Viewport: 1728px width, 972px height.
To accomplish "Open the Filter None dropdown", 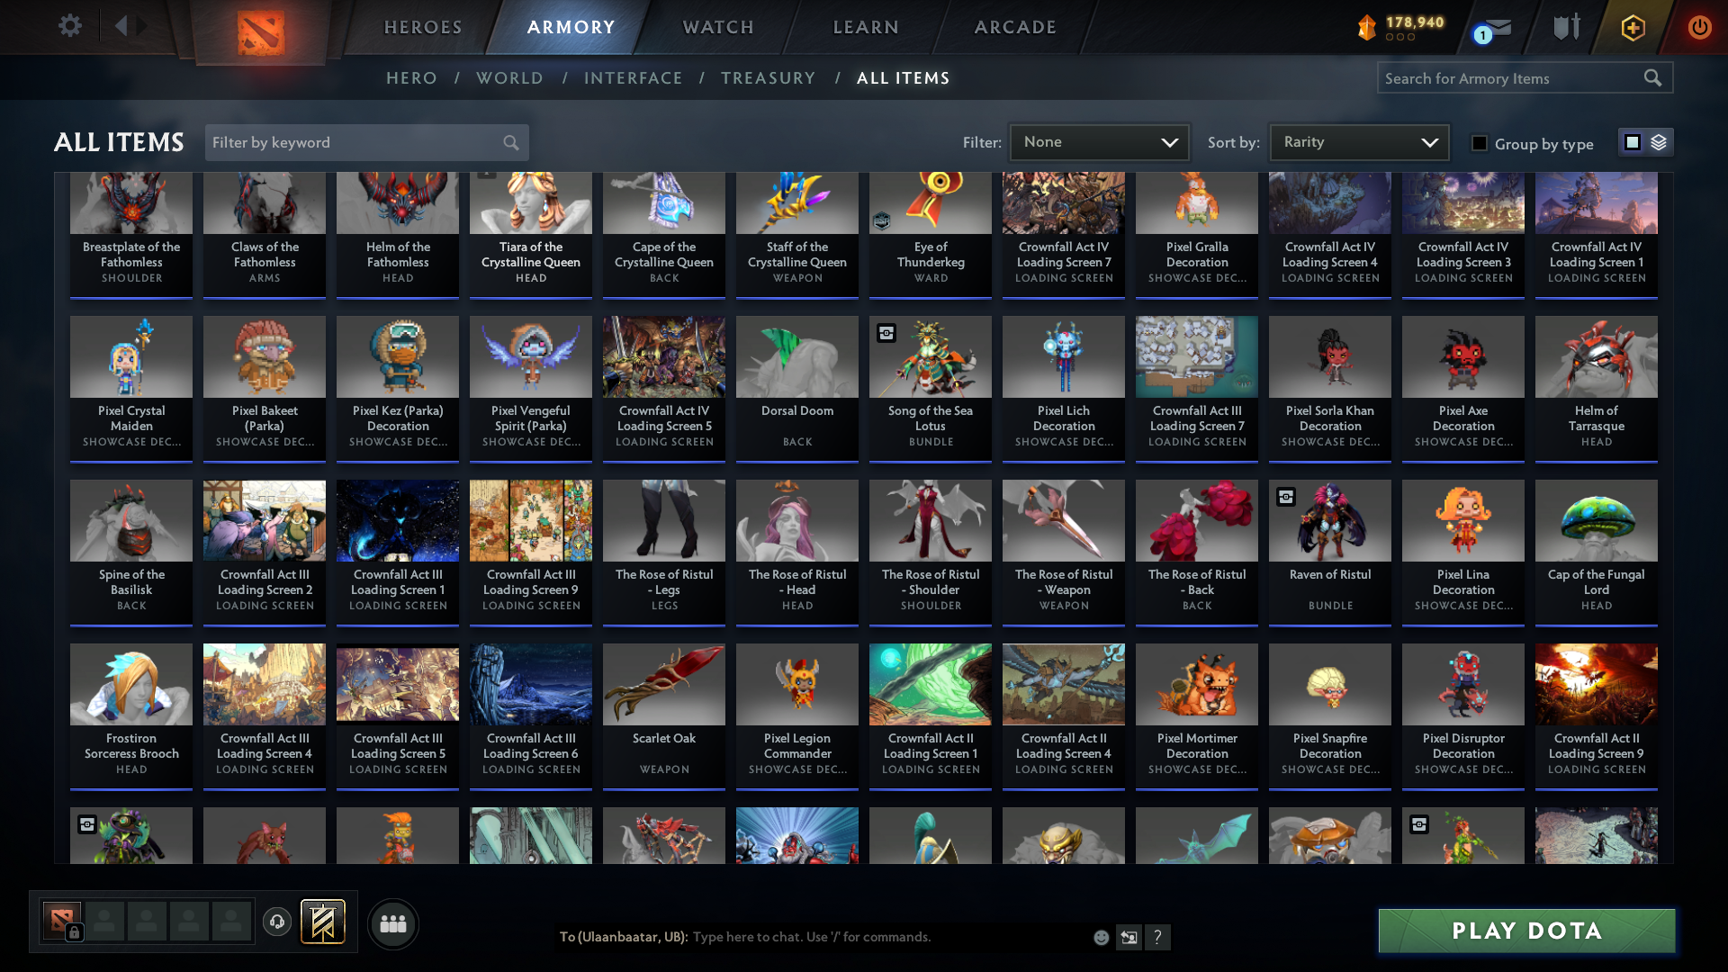I will click(1099, 141).
